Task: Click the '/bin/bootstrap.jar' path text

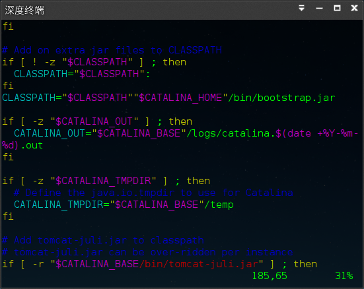Action: coord(281,98)
